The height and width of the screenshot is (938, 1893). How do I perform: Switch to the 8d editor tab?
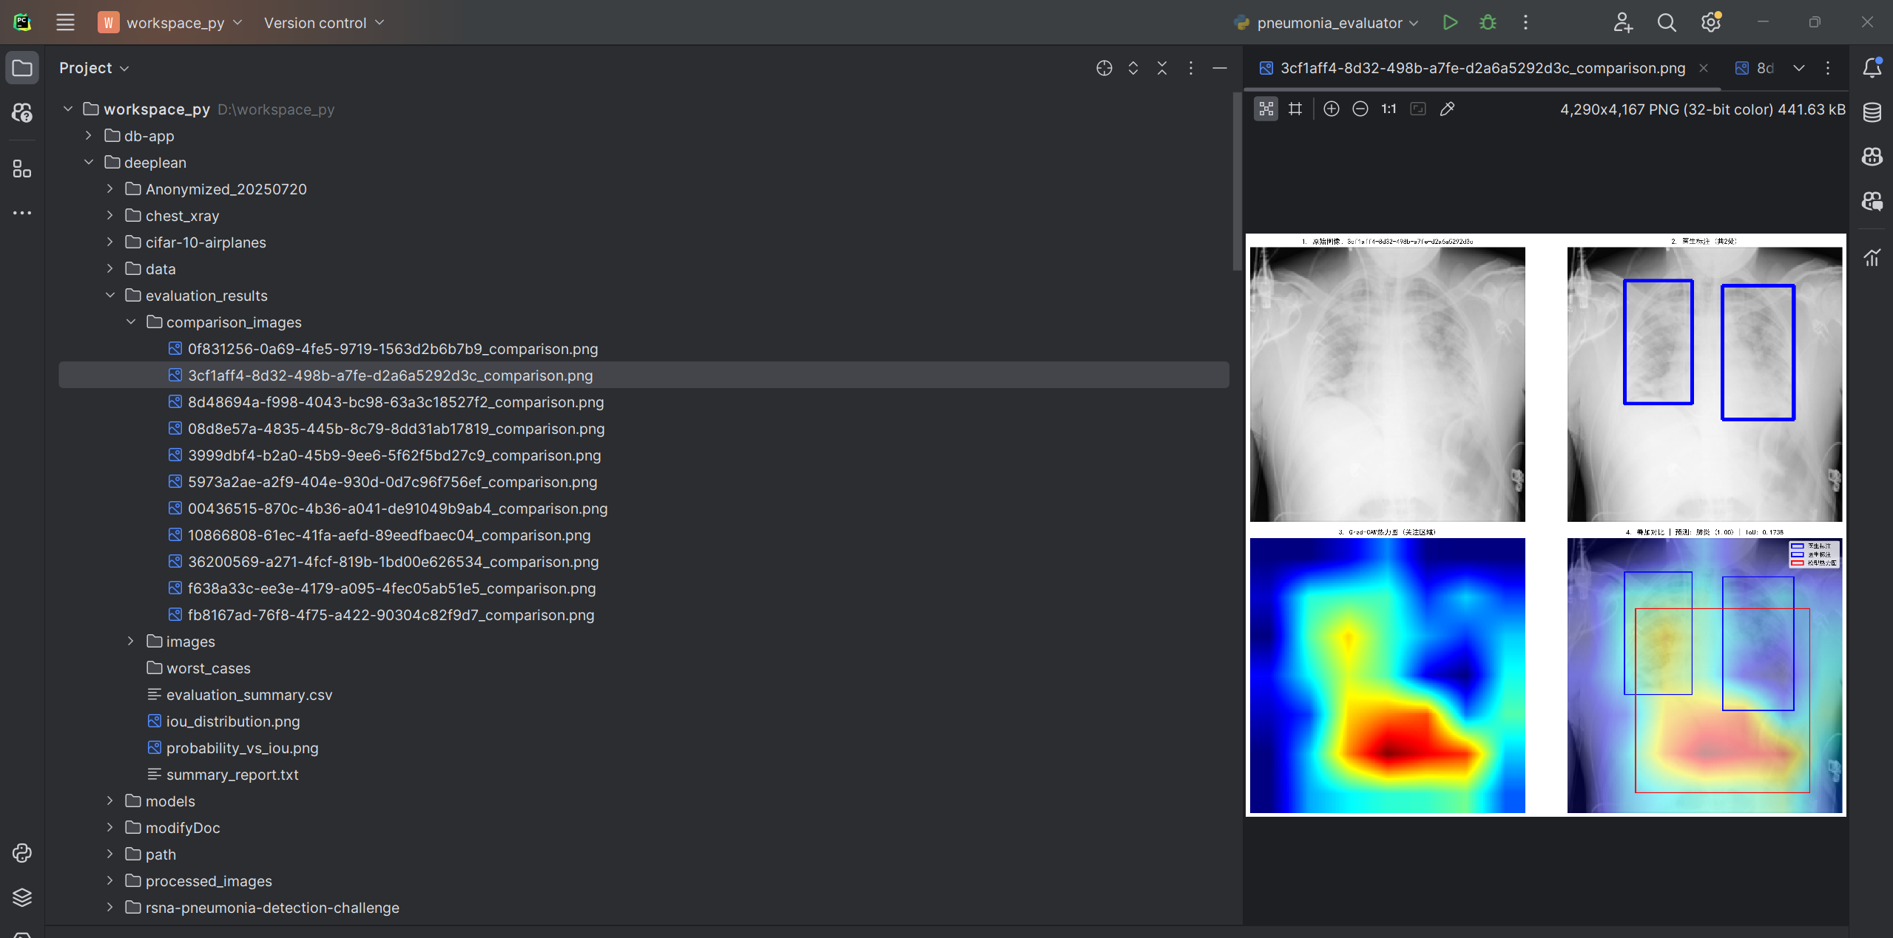click(1755, 68)
